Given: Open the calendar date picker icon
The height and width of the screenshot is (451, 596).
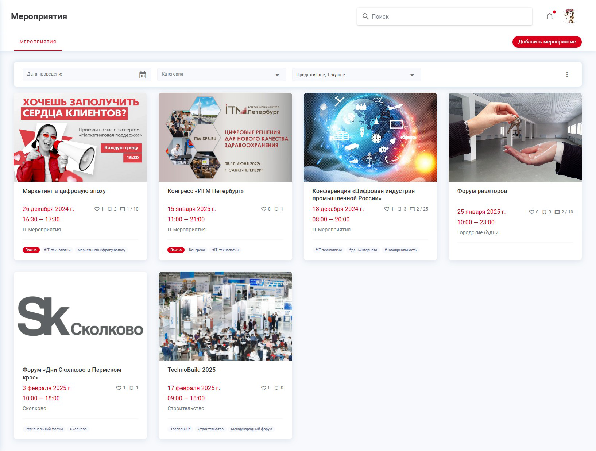Looking at the screenshot, I should 143,75.
